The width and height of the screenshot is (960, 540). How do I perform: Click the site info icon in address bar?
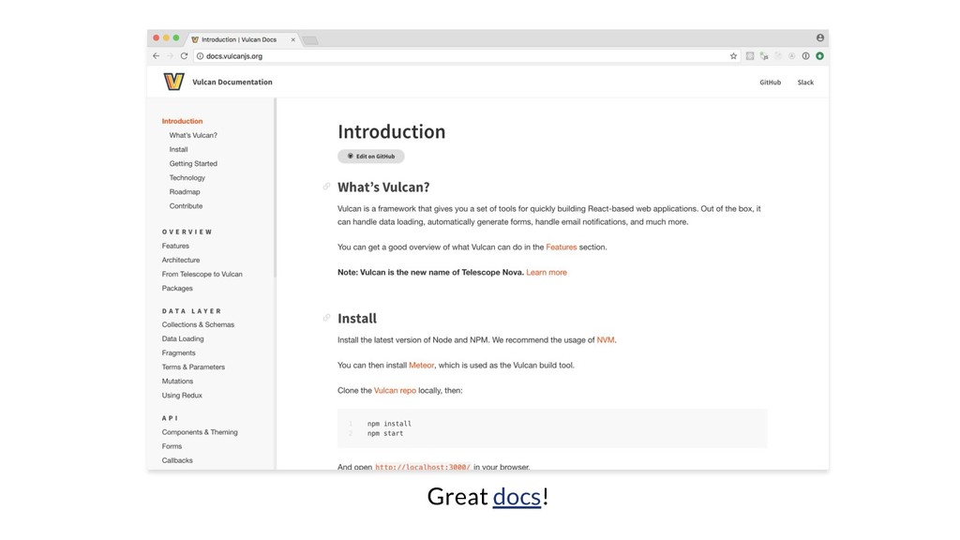point(200,56)
